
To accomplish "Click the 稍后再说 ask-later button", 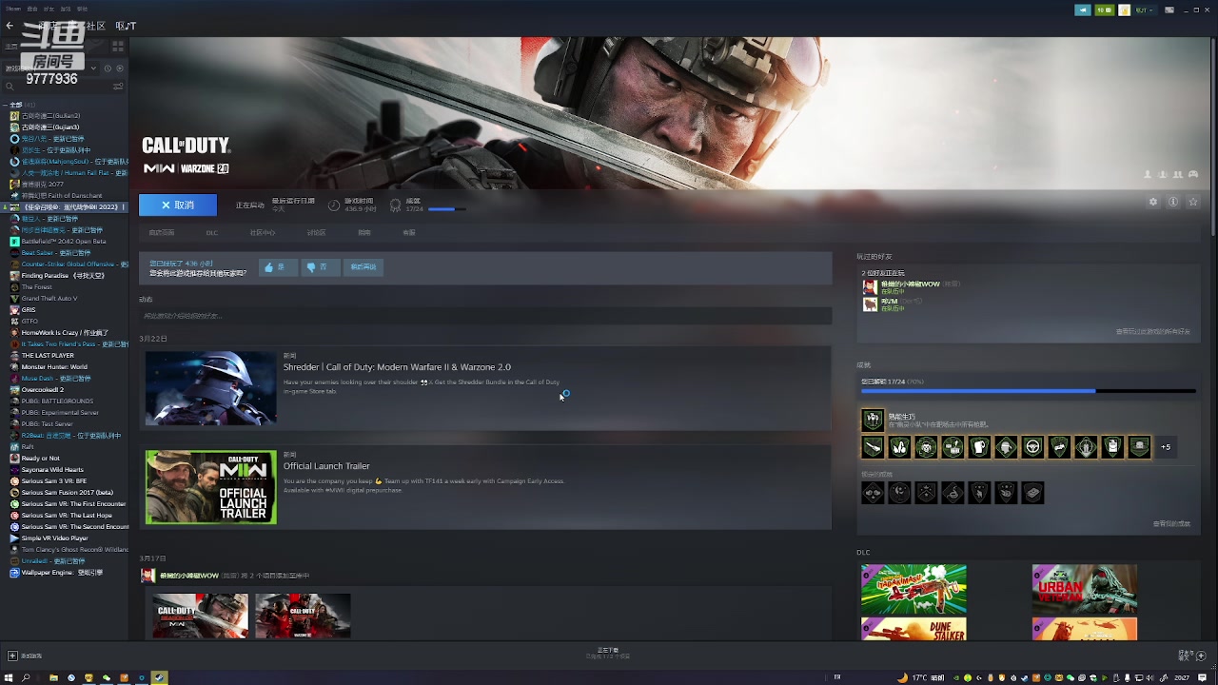I will (363, 267).
